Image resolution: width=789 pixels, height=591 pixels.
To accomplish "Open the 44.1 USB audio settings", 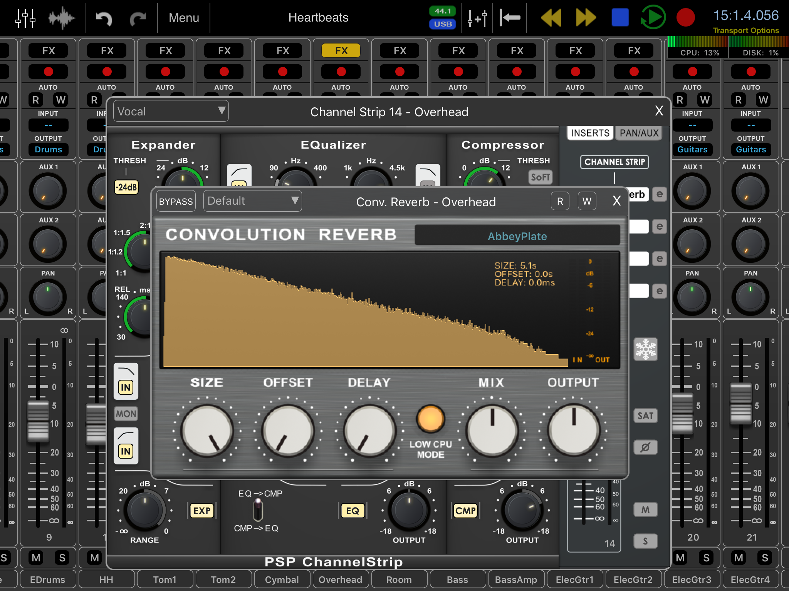I will 443,18.
